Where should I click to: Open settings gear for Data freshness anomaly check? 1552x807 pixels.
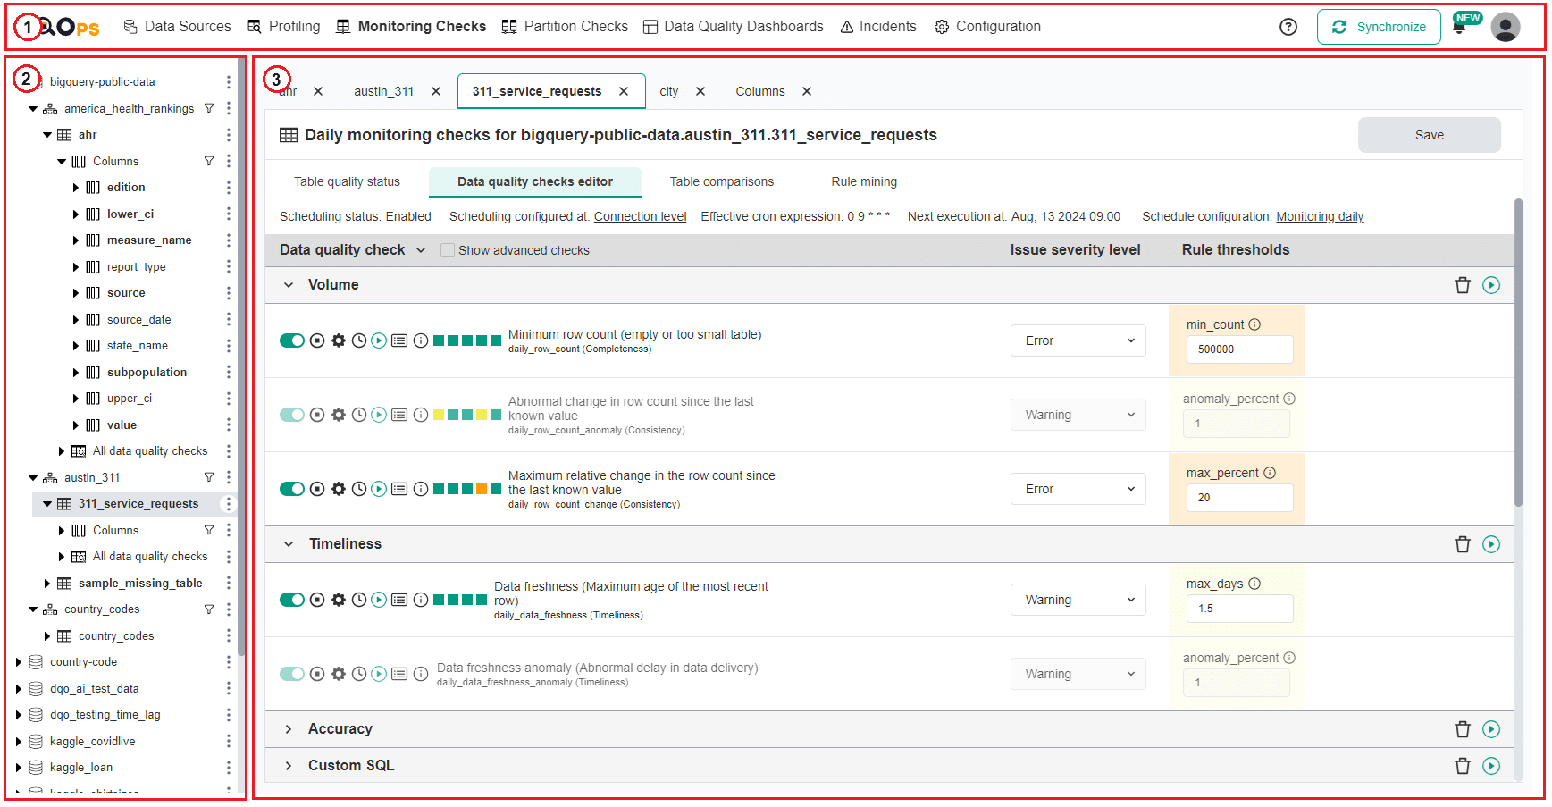(x=338, y=674)
